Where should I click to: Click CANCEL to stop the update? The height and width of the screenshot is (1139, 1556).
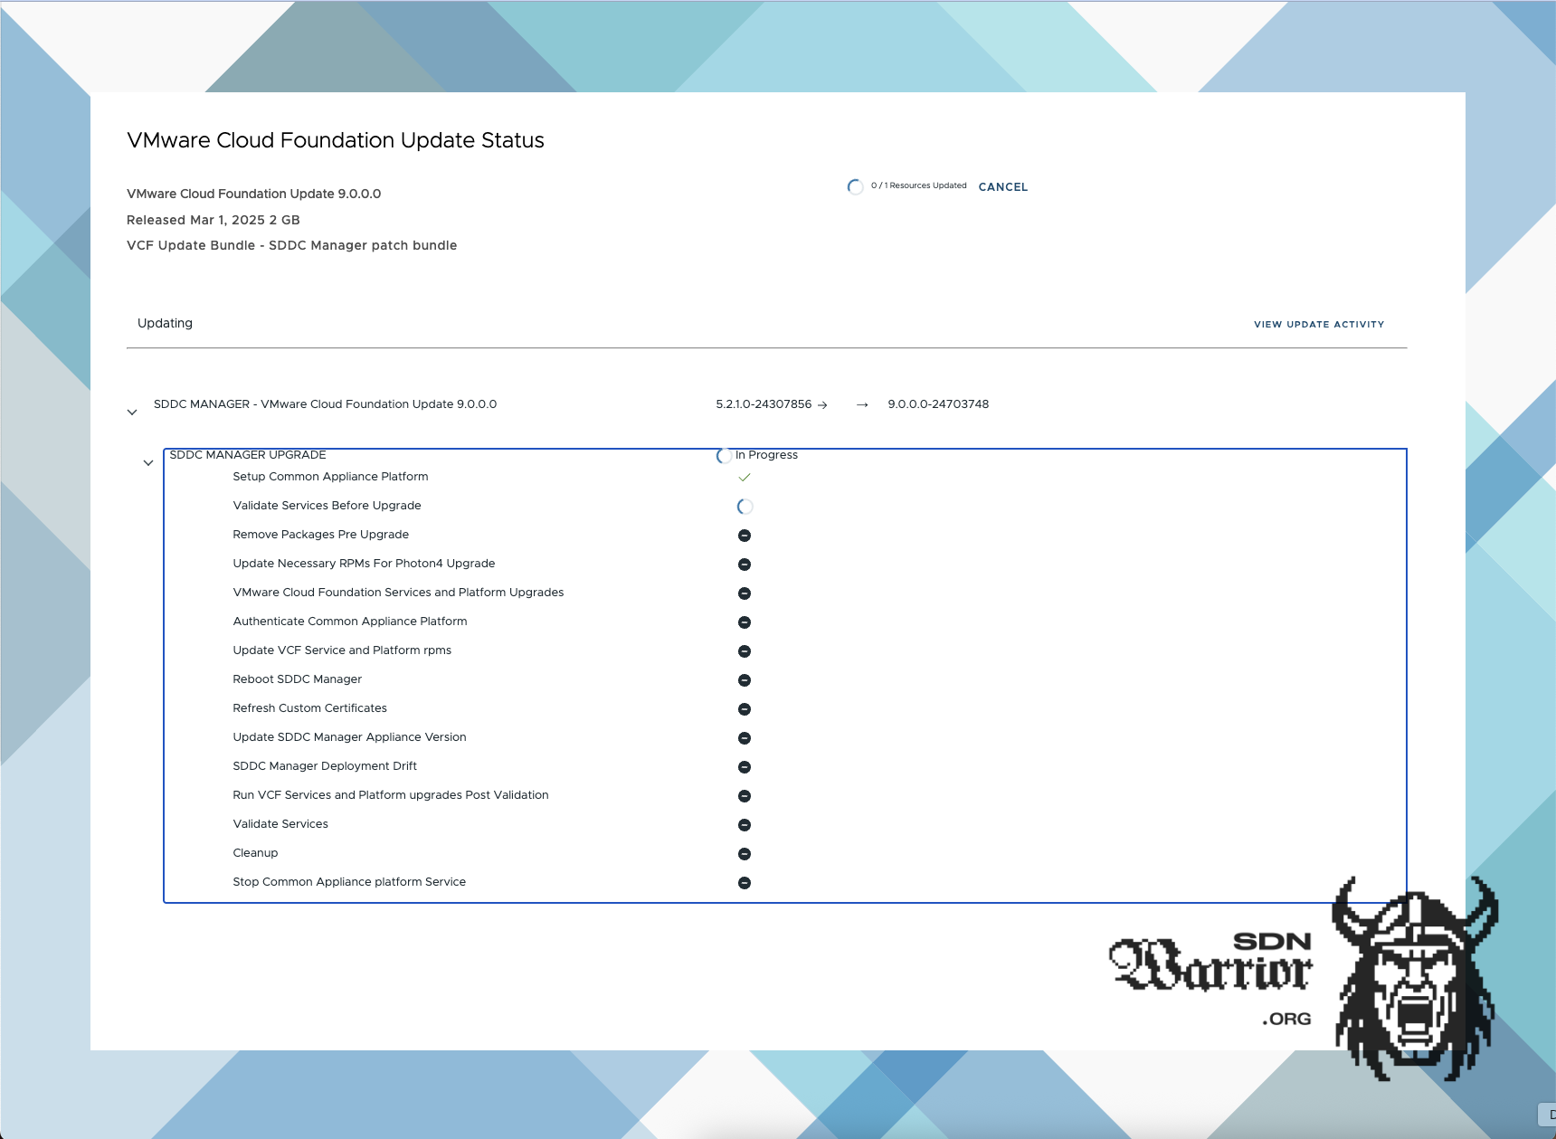click(x=1001, y=186)
